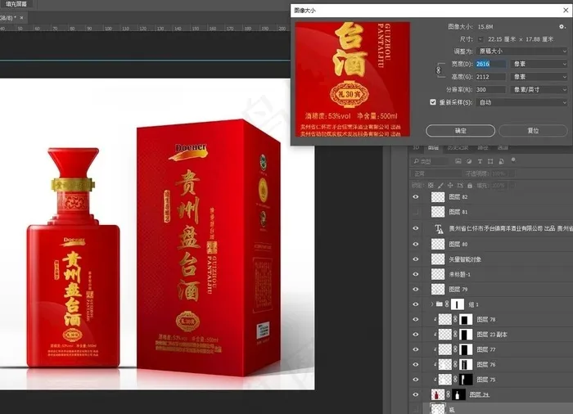Hide the 贵州省仁怀市 text layer eye icon
Screen dimensions: 573x414
416,228
